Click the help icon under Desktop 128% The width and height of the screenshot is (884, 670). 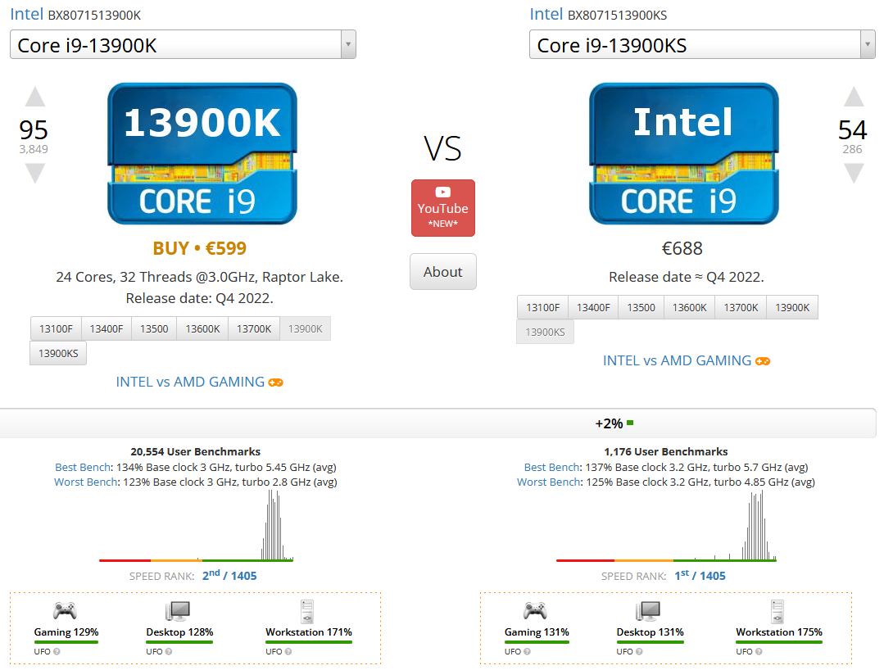click(169, 651)
